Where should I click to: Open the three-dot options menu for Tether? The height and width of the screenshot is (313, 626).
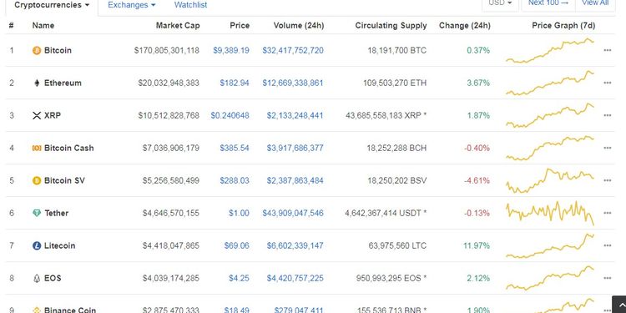click(x=608, y=213)
